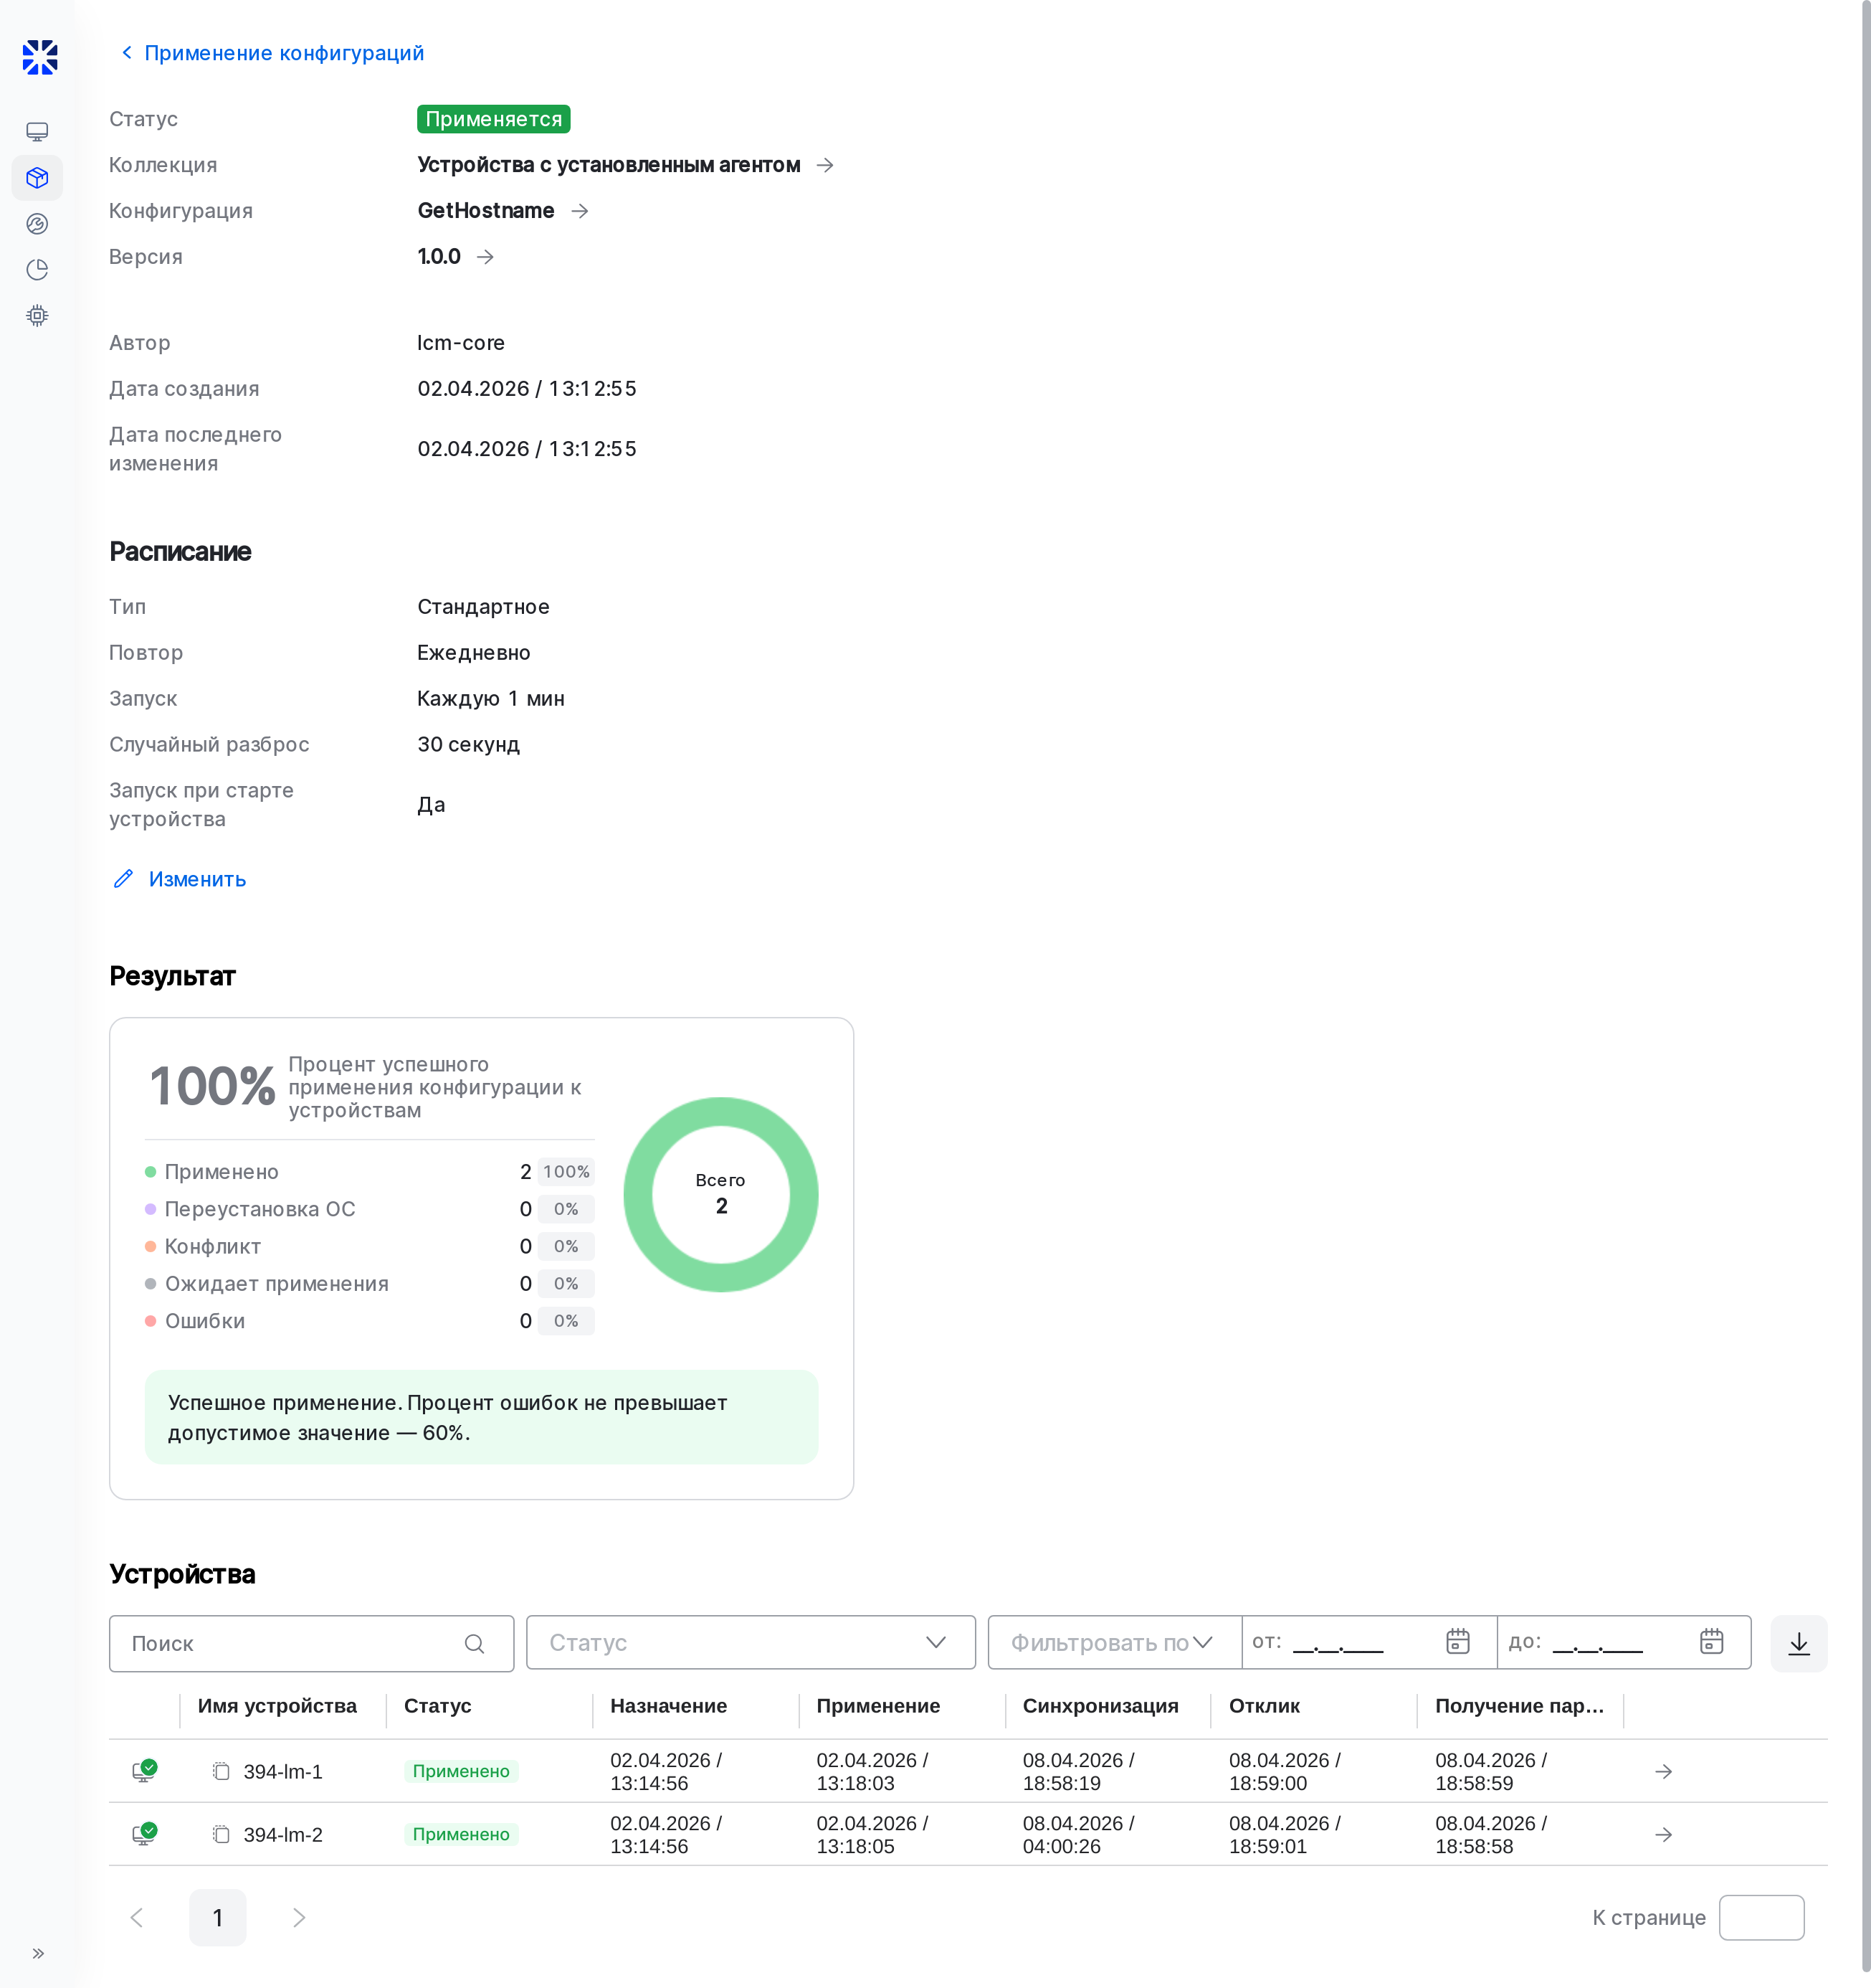Open the wrench tools sidebar section

coord(37,224)
